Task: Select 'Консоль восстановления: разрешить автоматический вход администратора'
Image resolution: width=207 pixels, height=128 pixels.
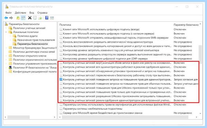Action: tap(108, 42)
